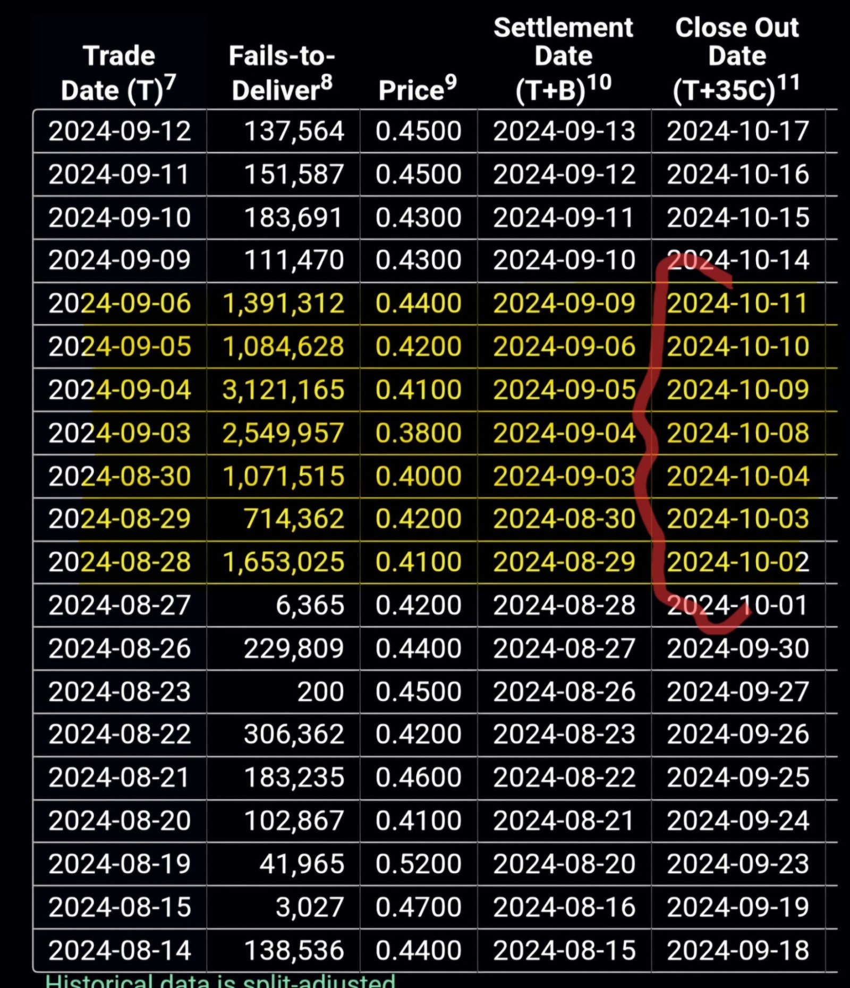The image size is (850, 988).
Task: Click settlement date 2024-09-12
Action: [564, 174]
